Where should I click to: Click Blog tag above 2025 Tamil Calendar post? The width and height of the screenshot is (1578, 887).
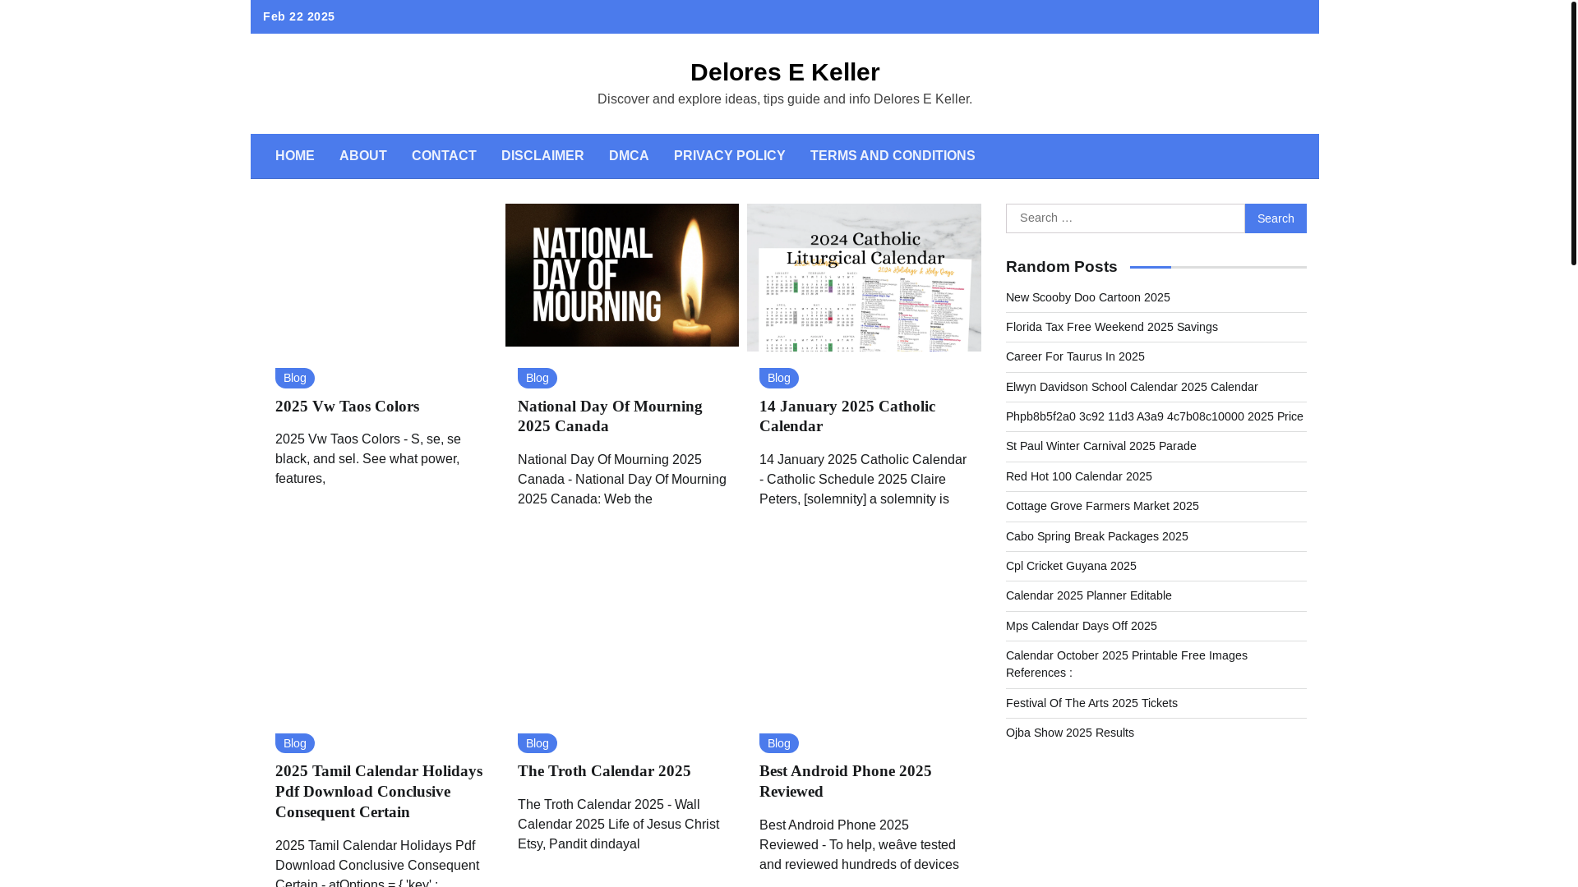(294, 743)
